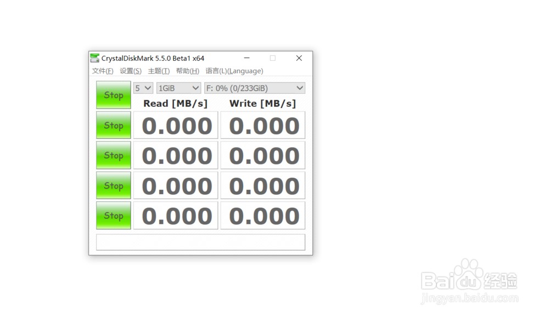Open the 文件(F) menu
Image resolution: width=549 pixels, height=317 pixels.
(x=103, y=71)
